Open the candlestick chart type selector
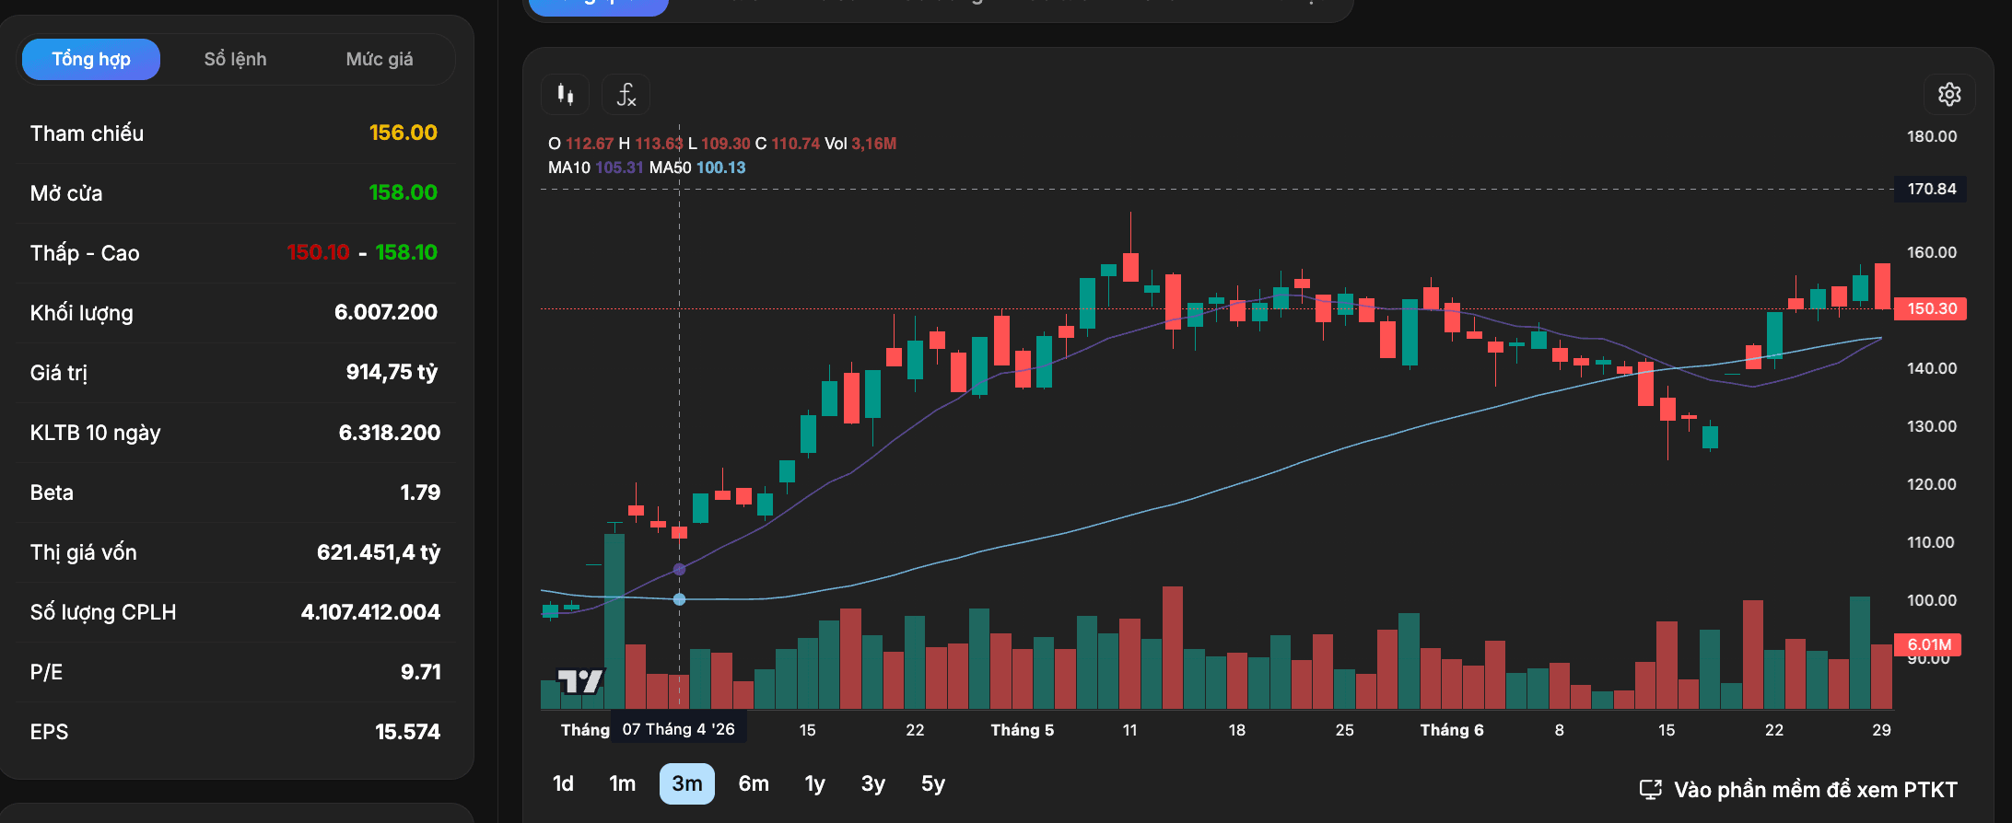The height and width of the screenshot is (823, 2012). point(566,94)
